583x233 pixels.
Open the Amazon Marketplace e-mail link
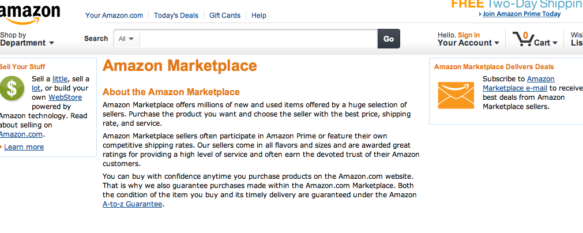[x=518, y=84]
